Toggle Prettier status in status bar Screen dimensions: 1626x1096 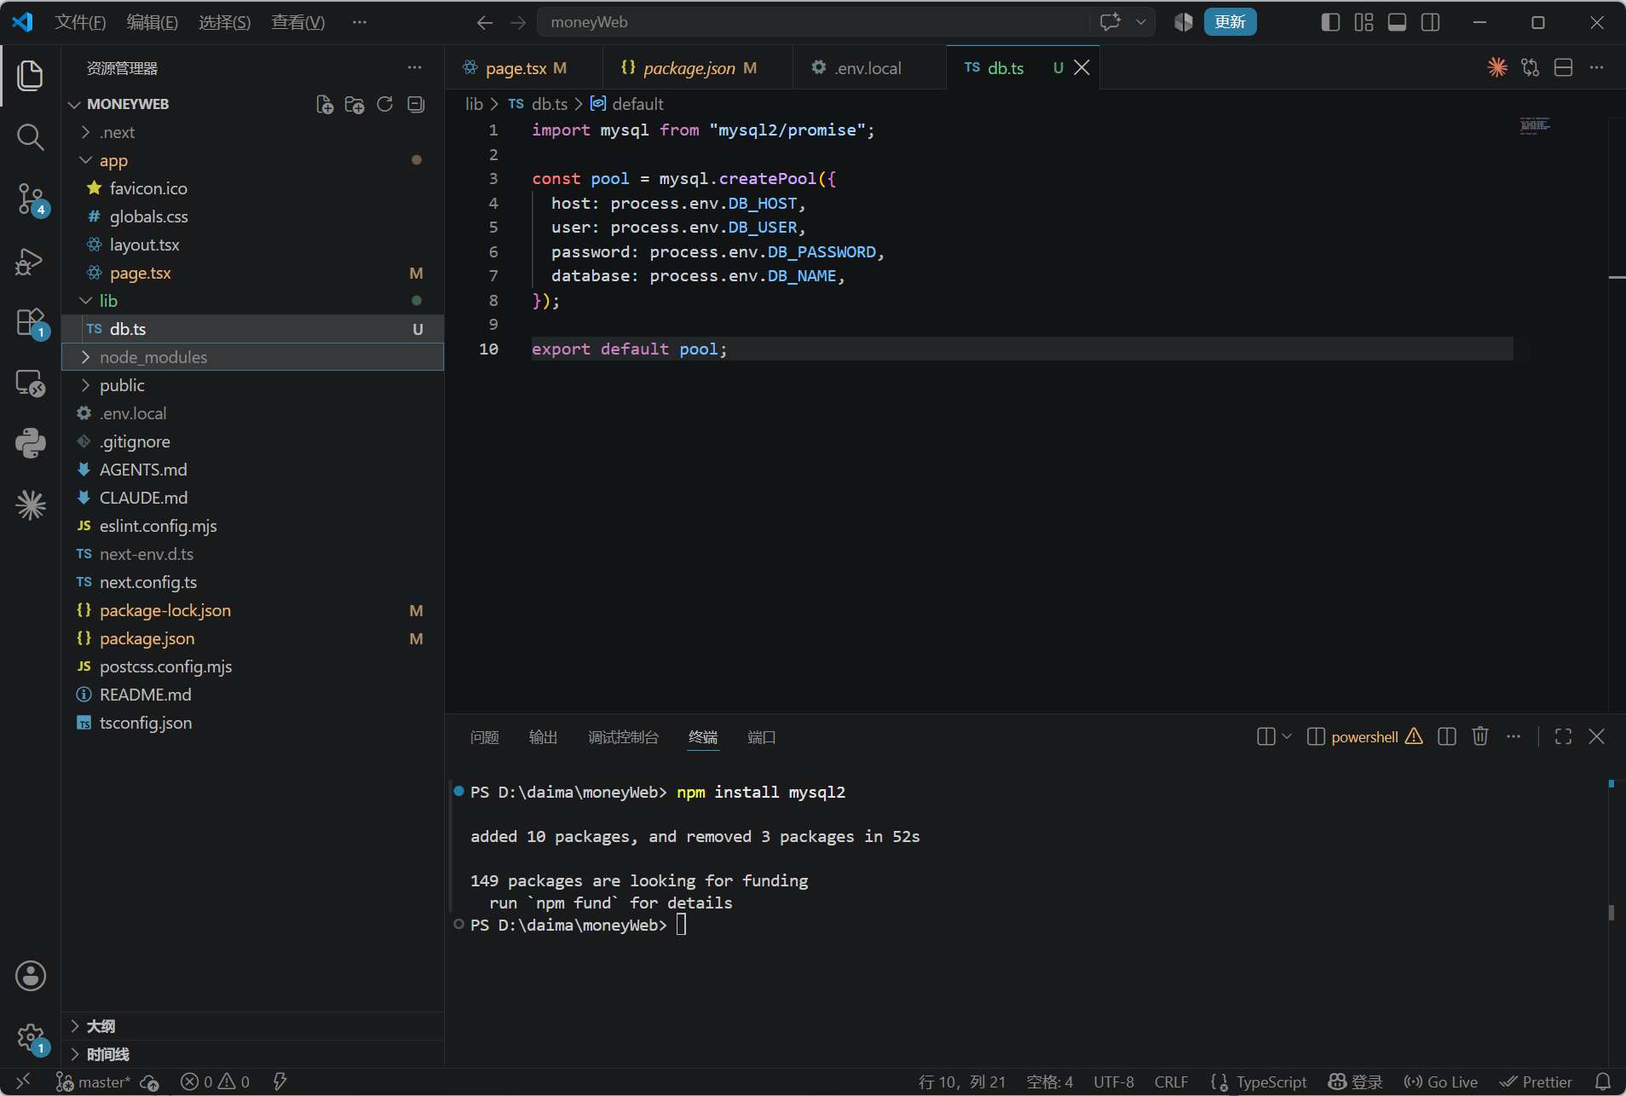(1536, 1082)
